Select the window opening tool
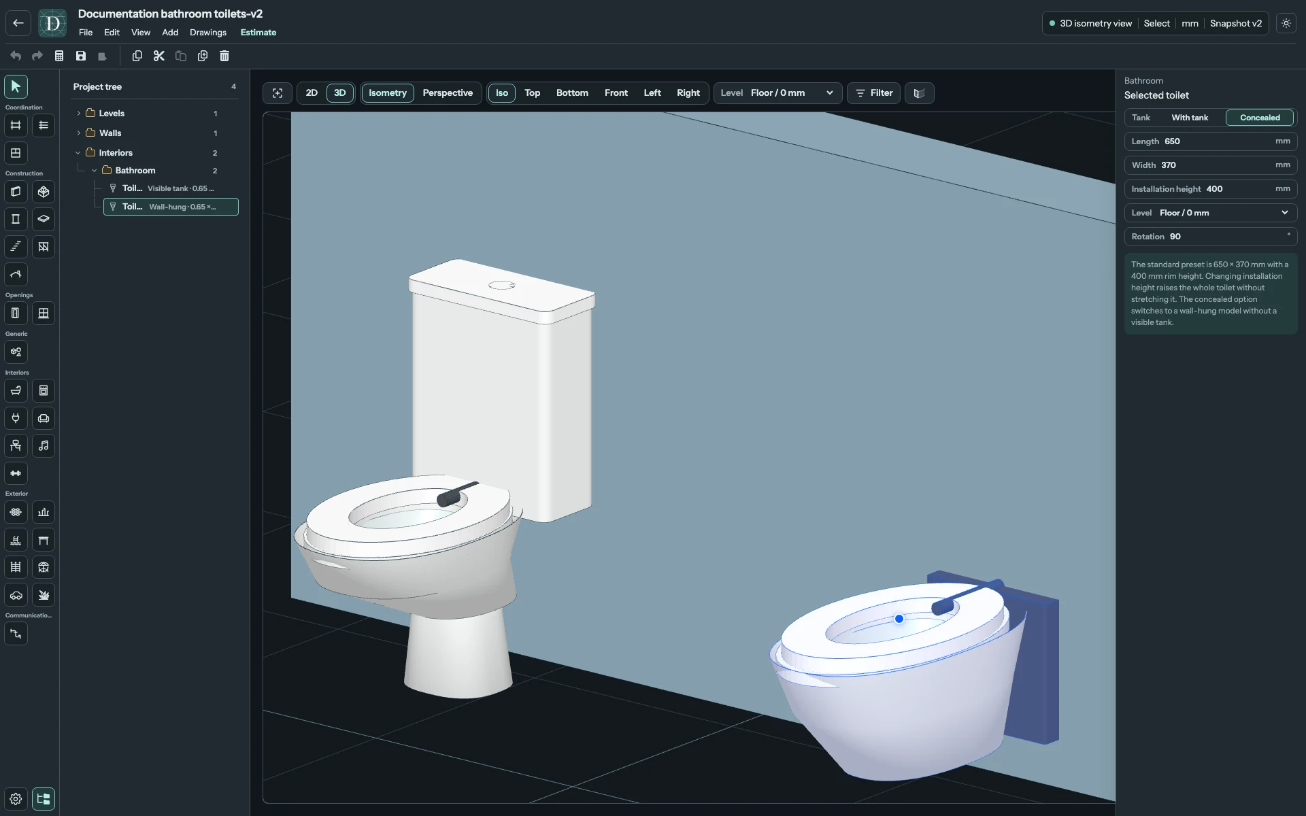The height and width of the screenshot is (816, 1306). 44,313
